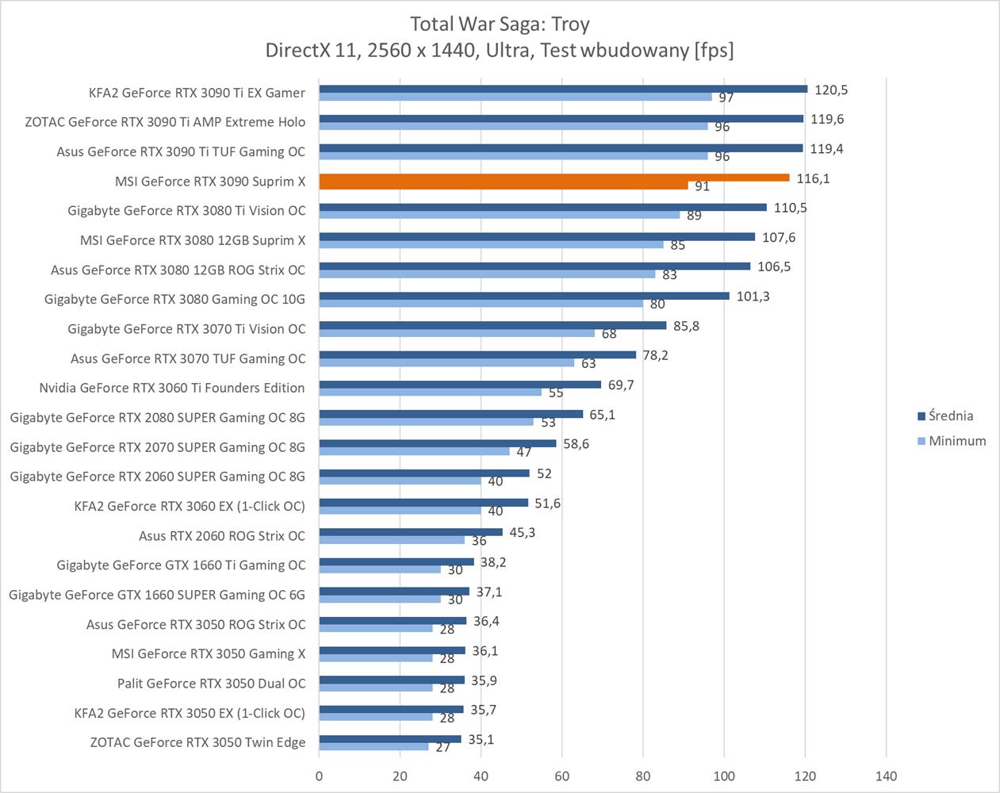Select label "Asus GeForce RTX 3050 ROG Strix OC"
The height and width of the screenshot is (793, 1000).
coord(196,624)
